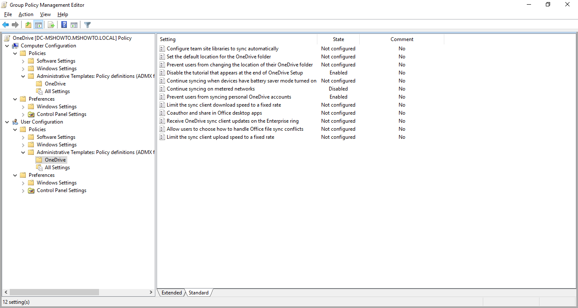
Task: Click Control Panel Settings icon under User Configuration
Action: tap(31, 190)
